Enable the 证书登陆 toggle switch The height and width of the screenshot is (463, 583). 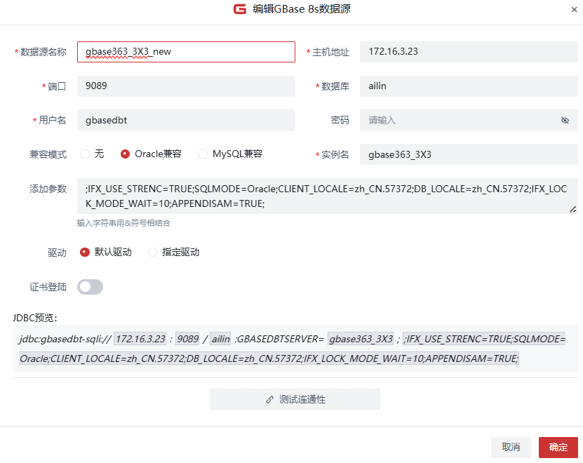(x=90, y=286)
